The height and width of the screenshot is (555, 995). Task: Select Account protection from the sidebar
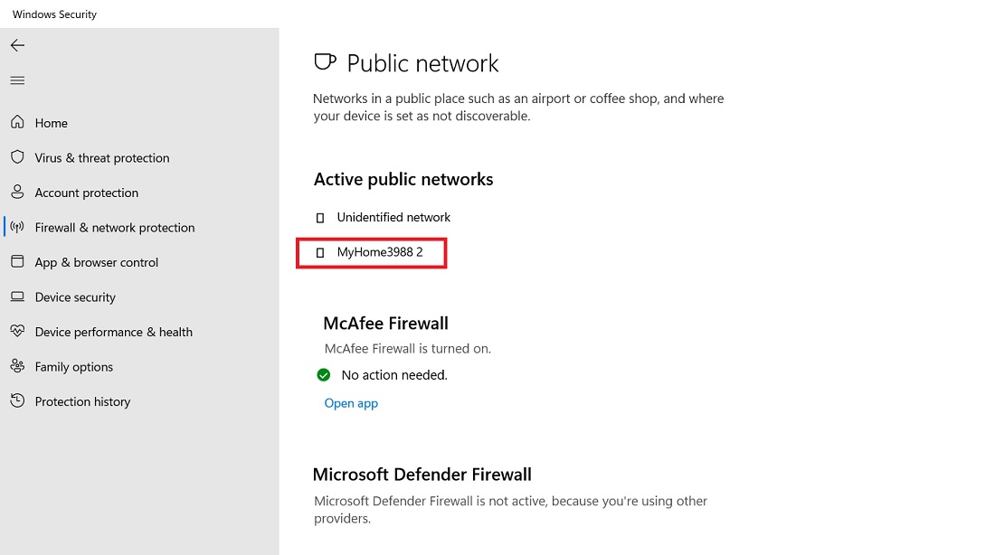87,193
